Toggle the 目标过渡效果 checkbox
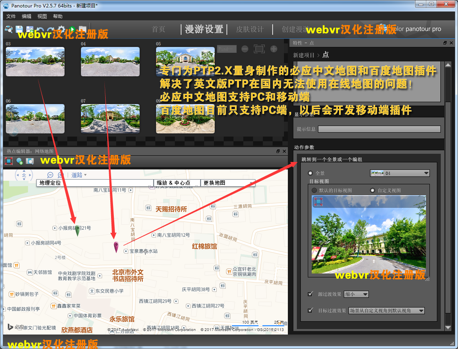This screenshot has height=349, width=458. (x=310, y=310)
